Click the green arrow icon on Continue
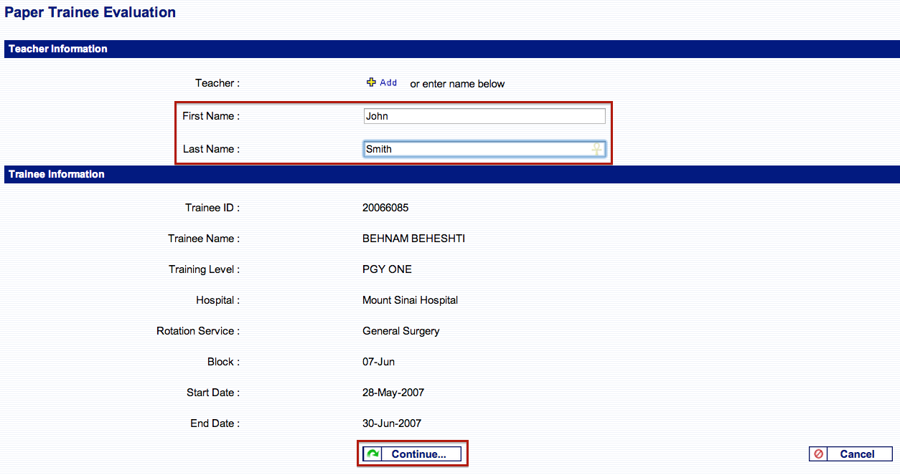 pos(372,454)
